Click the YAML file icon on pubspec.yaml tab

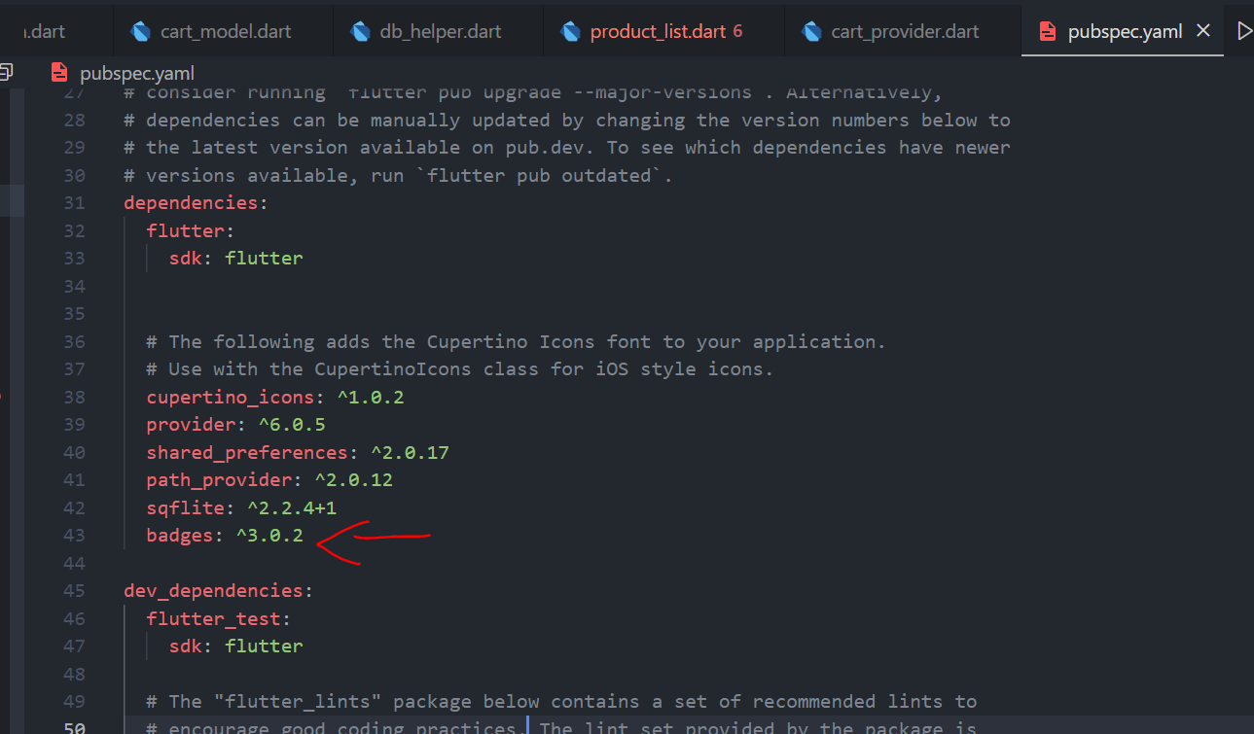tap(1048, 31)
